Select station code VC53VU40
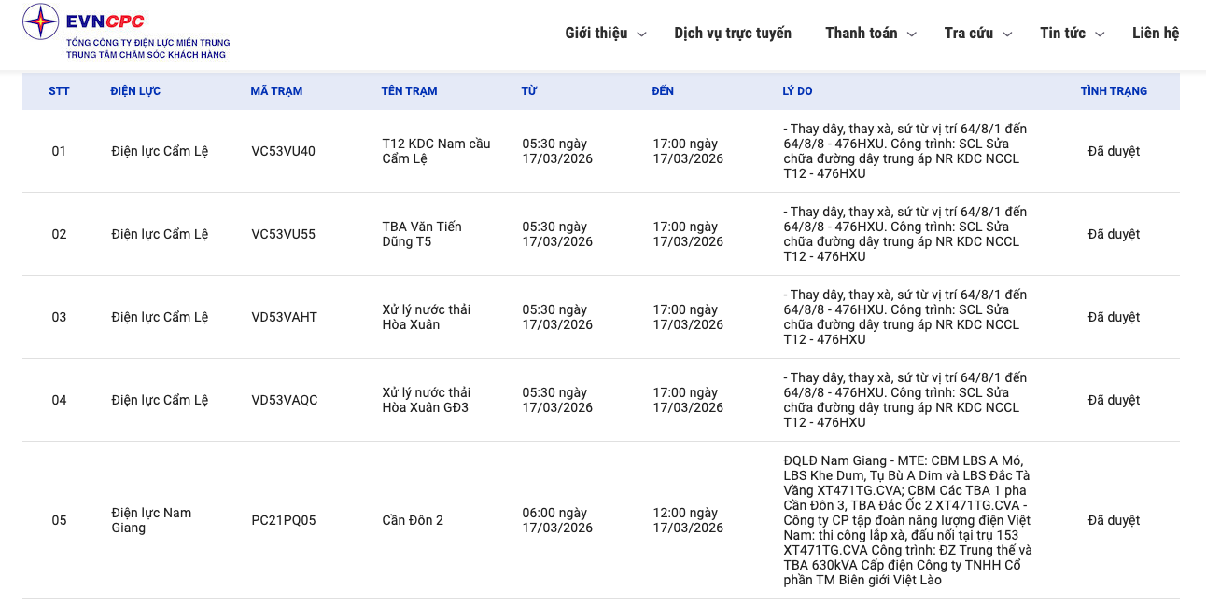1206x604 pixels. 284,151
